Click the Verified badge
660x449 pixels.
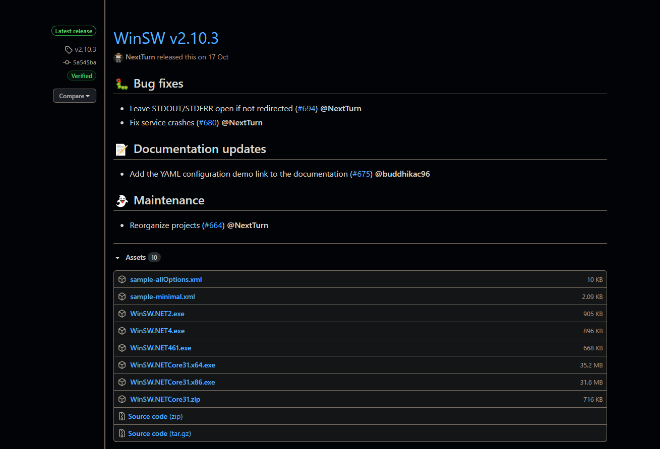[x=82, y=76]
